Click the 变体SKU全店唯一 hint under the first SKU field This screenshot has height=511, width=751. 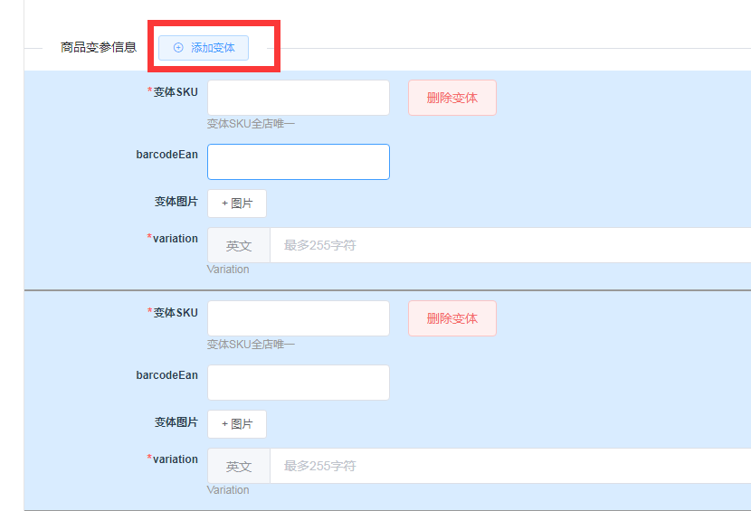coord(251,123)
